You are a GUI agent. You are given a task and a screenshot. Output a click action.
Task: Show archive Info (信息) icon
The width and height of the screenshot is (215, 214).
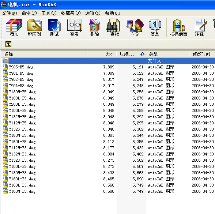pos(155,25)
